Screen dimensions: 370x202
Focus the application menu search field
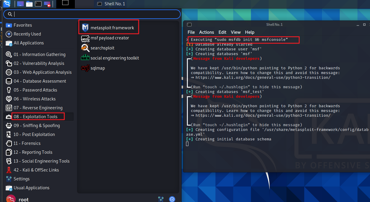coord(92,14)
